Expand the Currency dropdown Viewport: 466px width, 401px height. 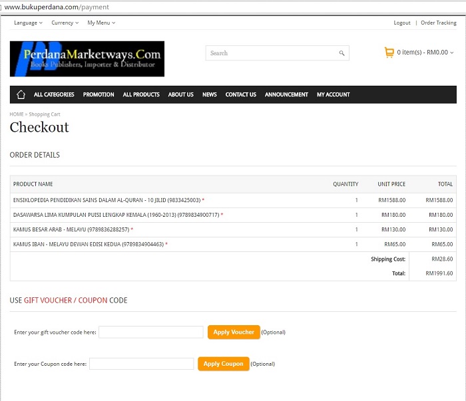coord(65,23)
